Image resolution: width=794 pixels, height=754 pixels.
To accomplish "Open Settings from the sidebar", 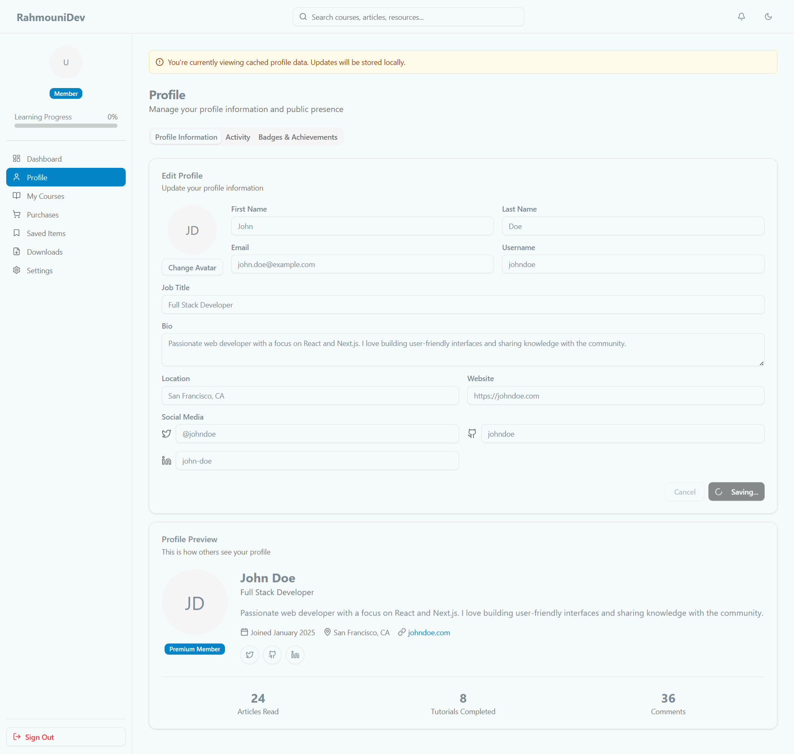I will [40, 270].
